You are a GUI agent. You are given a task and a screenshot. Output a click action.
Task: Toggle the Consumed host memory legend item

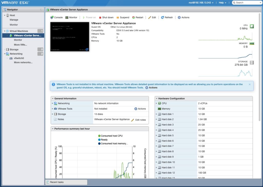pos(113,144)
